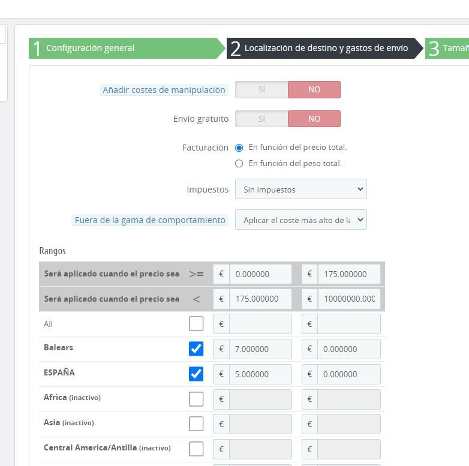The height and width of the screenshot is (466, 469).
Task: Edit the first range lower bound 0.000000
Action: tap(260, 274)
